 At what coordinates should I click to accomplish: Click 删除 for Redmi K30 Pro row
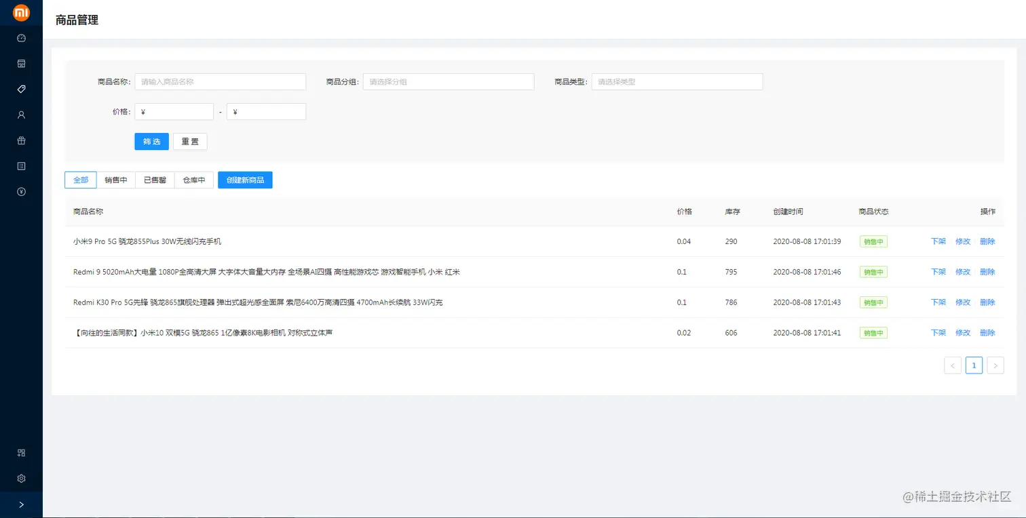click(x=987, y=302)
